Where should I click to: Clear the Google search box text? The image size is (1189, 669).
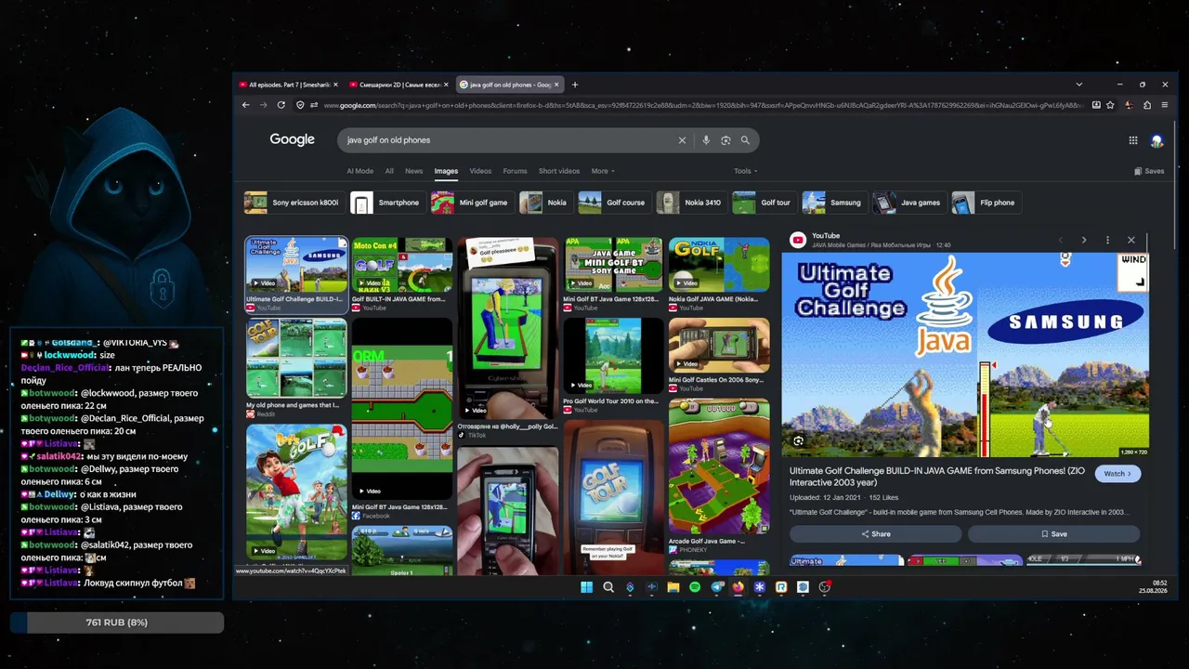point(682,140)
